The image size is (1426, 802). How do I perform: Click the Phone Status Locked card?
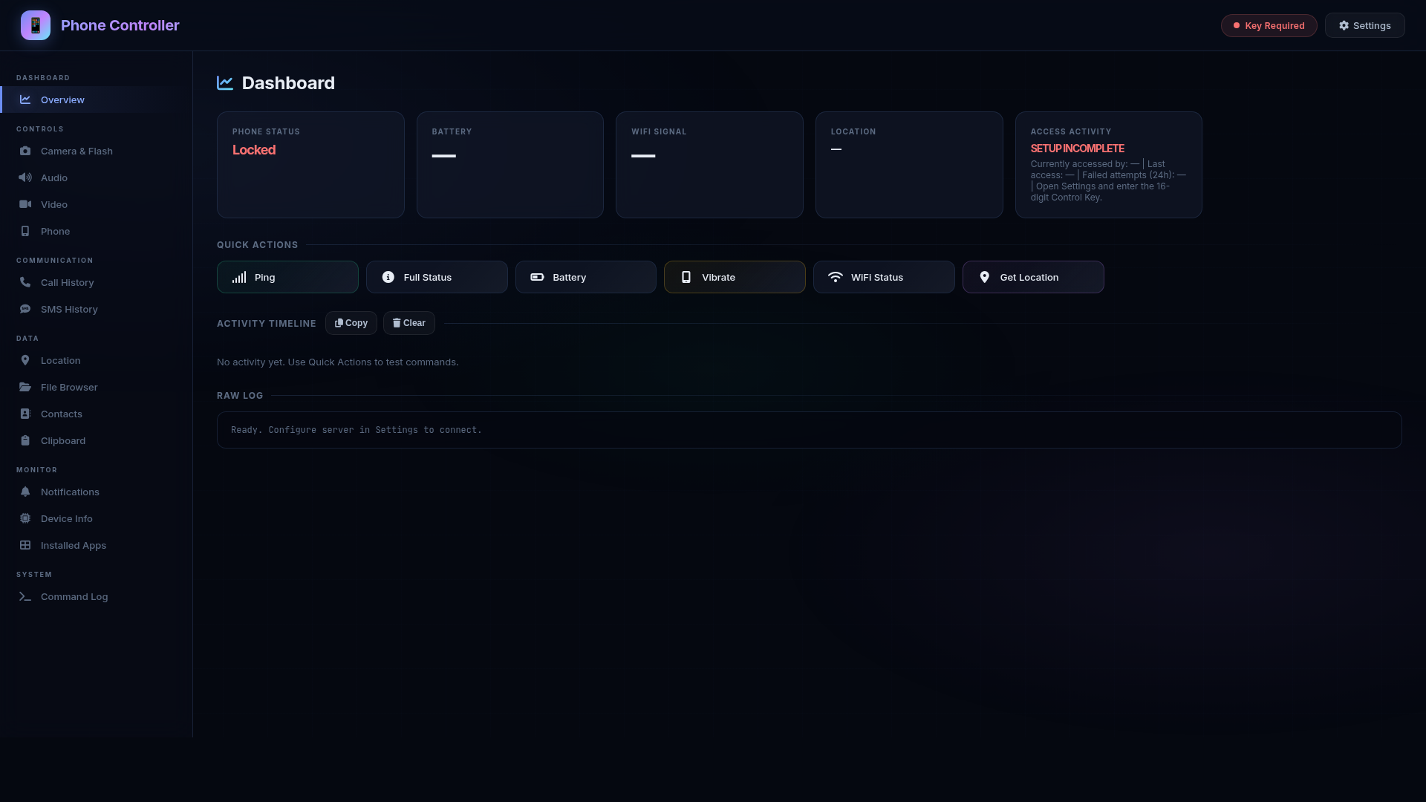pos(310,165)
